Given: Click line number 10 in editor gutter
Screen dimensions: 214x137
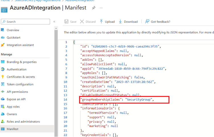Looking at the screenshot, I should click(x=65, y=82).
